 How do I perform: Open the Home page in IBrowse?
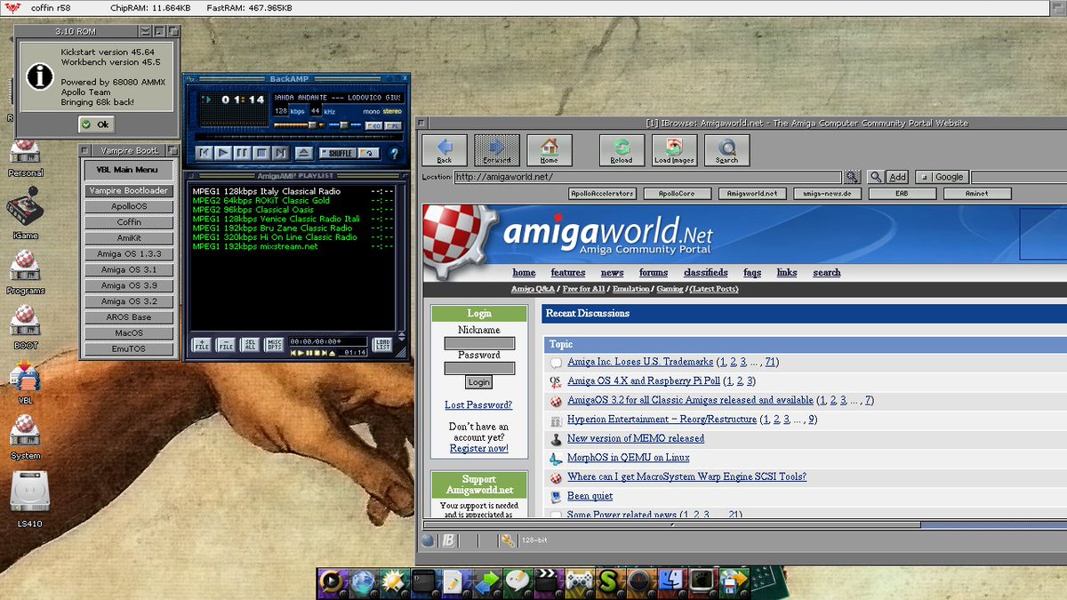point(550,150)
